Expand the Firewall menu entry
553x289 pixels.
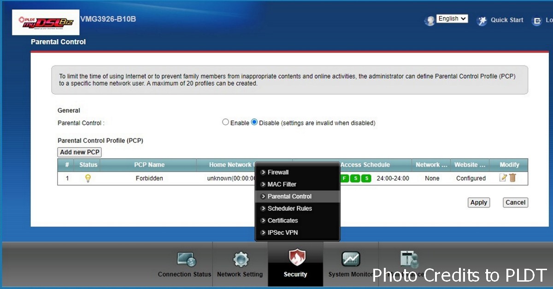(279, 172)
